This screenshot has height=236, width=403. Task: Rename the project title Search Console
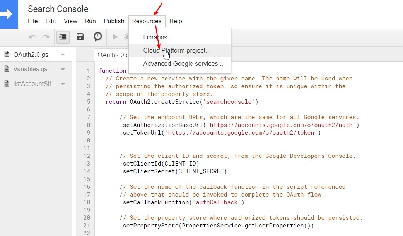click(58, 9)
